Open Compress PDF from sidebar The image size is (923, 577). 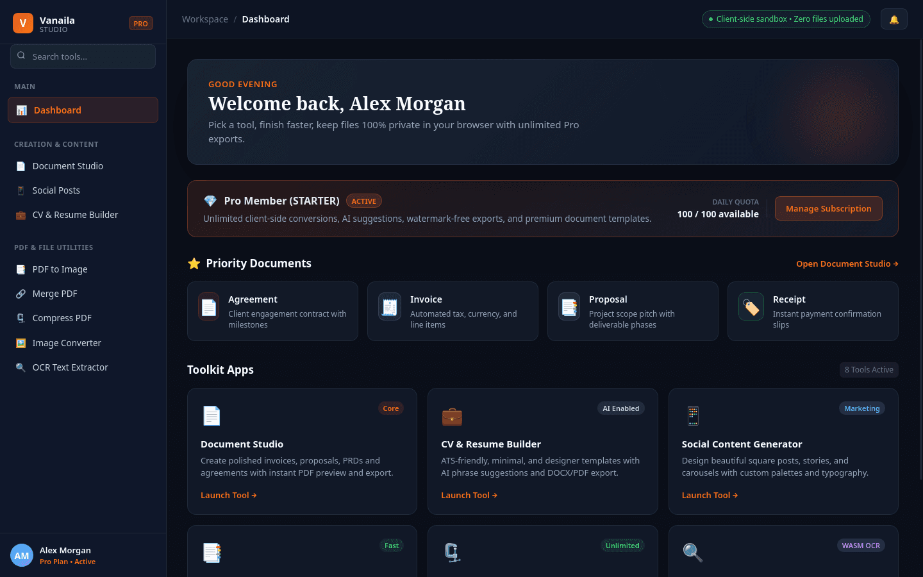click(83, 318)
